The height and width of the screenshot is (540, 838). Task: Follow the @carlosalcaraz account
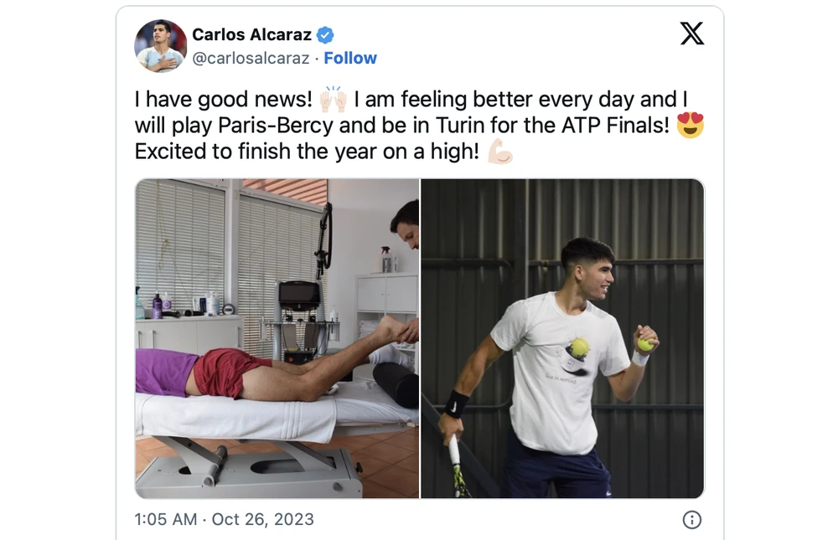point(350,58)
